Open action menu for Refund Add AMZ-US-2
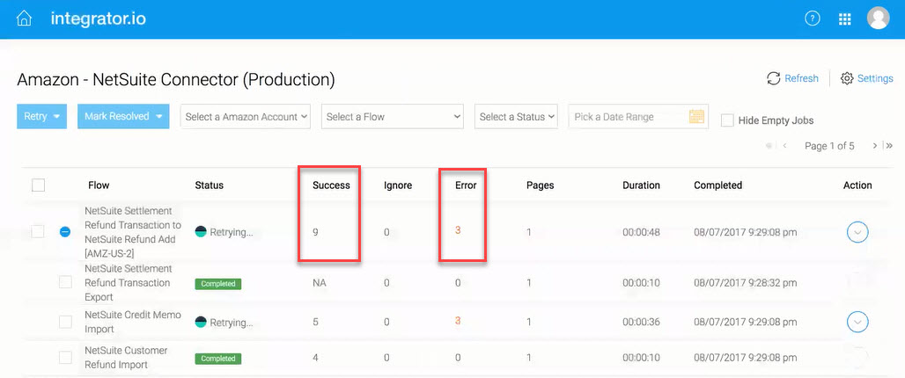The height and width of the screenshot is (378, 905). click(x=857, y=232)
